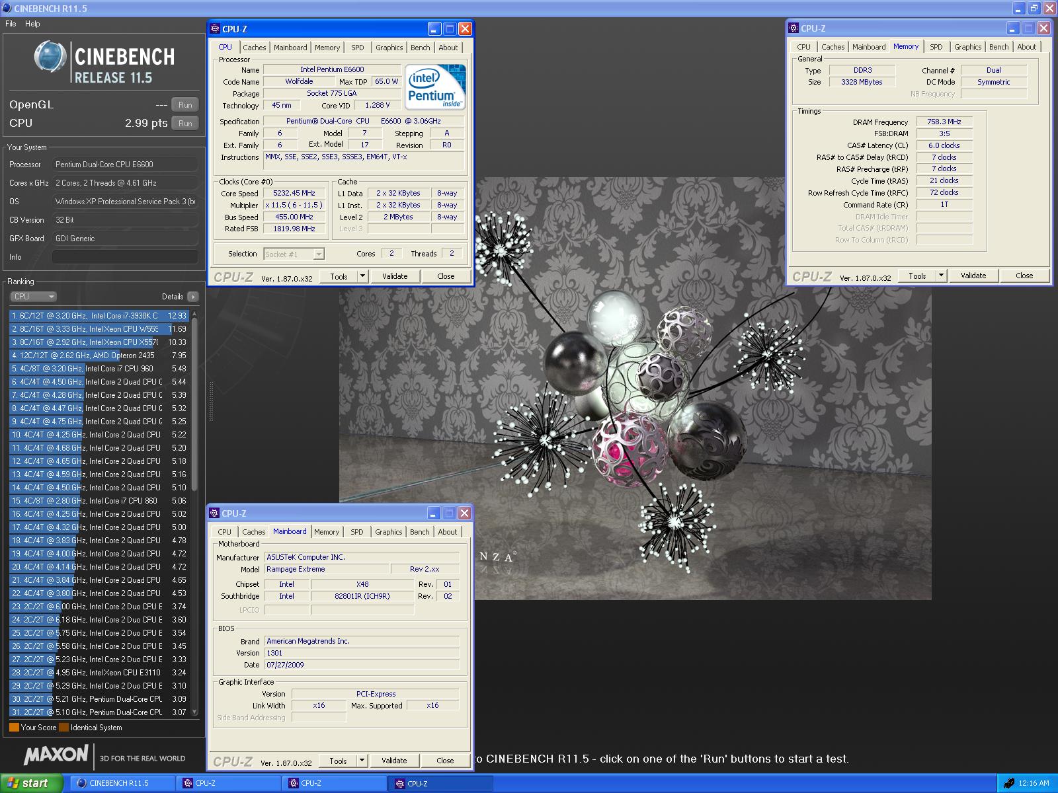Open the ranking CPU dropdown
Viewport: 1058px width, 793px height.
click(33, 297)
